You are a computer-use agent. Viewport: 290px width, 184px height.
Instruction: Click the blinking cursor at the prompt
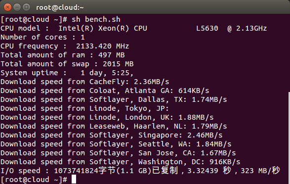(74, 179)
